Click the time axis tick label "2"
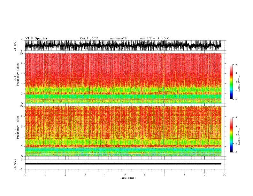Screen dimensions: 253x196 (x=65, y=175)
